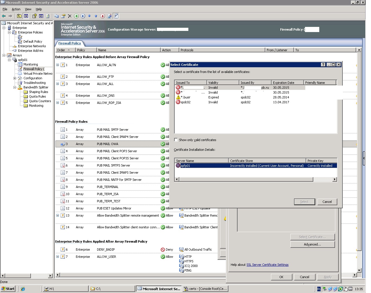Click the Edit System Policy toolbar icon

pos(109,16)
